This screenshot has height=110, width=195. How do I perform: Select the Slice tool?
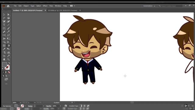pyautogui.click(x=8, y=56)
